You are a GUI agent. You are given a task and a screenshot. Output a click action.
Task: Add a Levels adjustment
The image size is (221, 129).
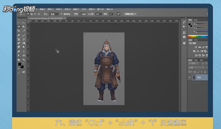tap(199, 47)
